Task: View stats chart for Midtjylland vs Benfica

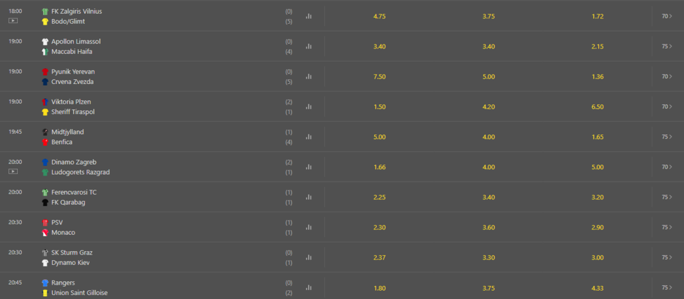Action: (308, 137)
